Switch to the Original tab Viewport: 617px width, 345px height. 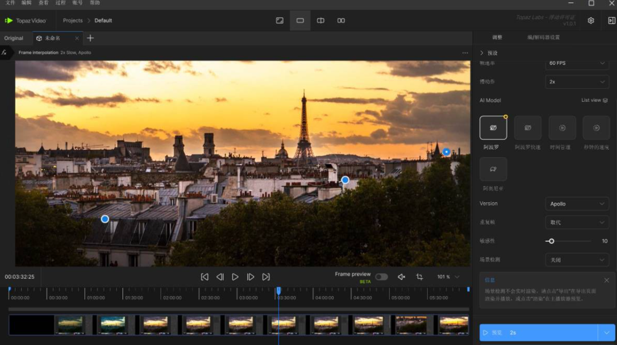point(14,38)
